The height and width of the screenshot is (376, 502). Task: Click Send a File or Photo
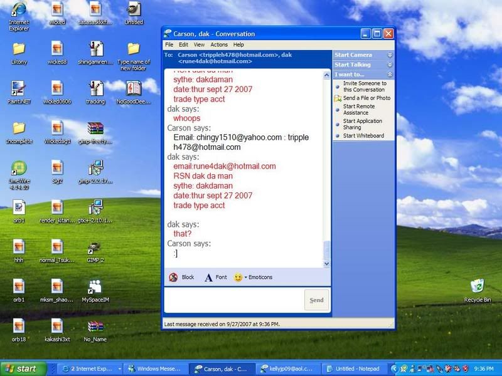click(x=366, y=98)
